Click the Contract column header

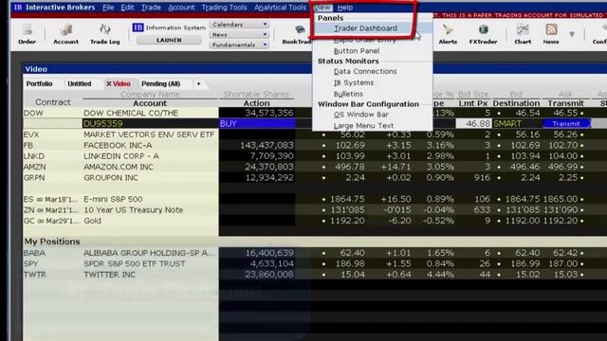[x=53, y=102]
